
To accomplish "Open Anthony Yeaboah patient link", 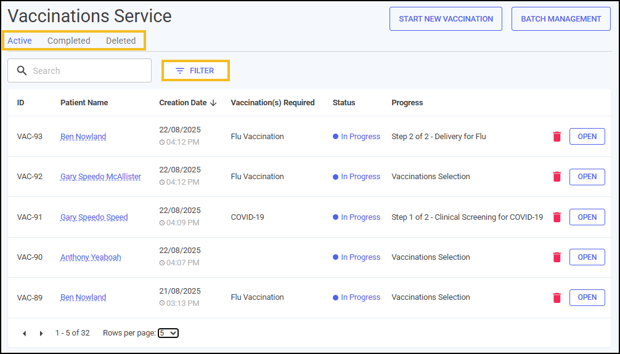I will point(91,257).
